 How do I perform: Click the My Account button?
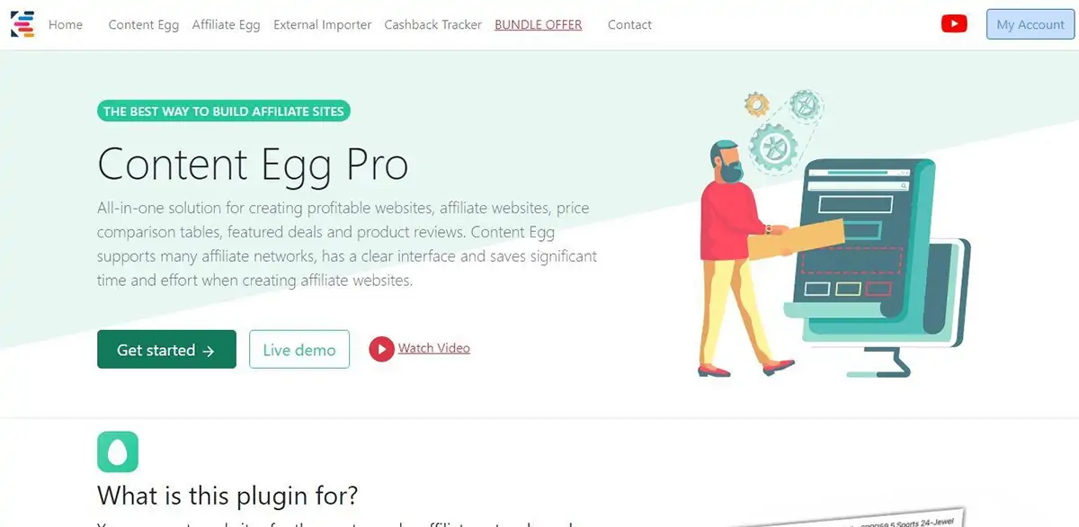click(x=1030, y=24)
